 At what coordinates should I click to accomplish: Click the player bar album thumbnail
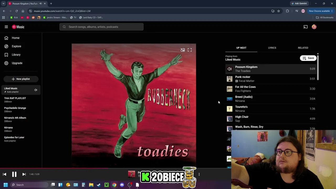pyautogui.click(x=132, y=174)
